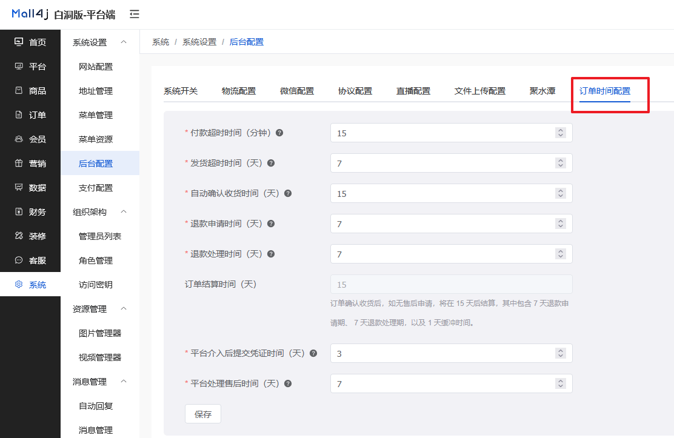The width and height of the screenshot is (674, 438).
Task: Adjust 付款超时时间 stepper arrows
Action: click(560, 133)
